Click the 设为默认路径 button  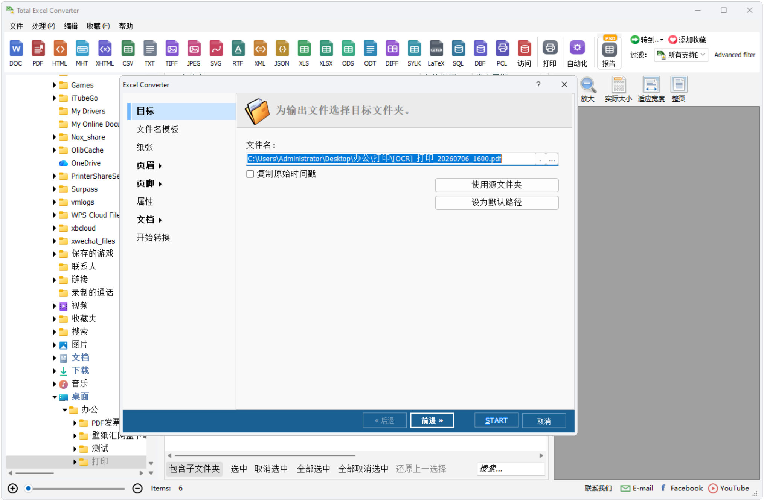coord(497,203)
